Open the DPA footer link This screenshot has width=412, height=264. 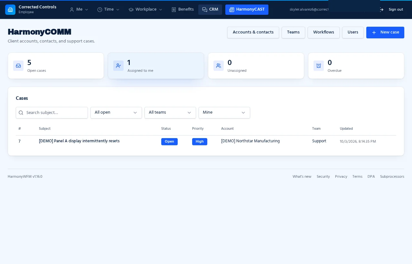tap(371, 177)
